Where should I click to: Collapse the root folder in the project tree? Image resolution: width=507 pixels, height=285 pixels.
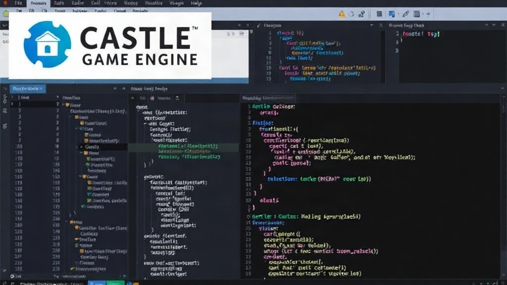pos(64,105)
